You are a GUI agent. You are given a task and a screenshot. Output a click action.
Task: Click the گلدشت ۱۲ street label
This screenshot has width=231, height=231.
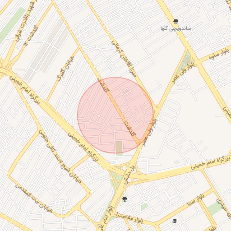coord(31,36)
